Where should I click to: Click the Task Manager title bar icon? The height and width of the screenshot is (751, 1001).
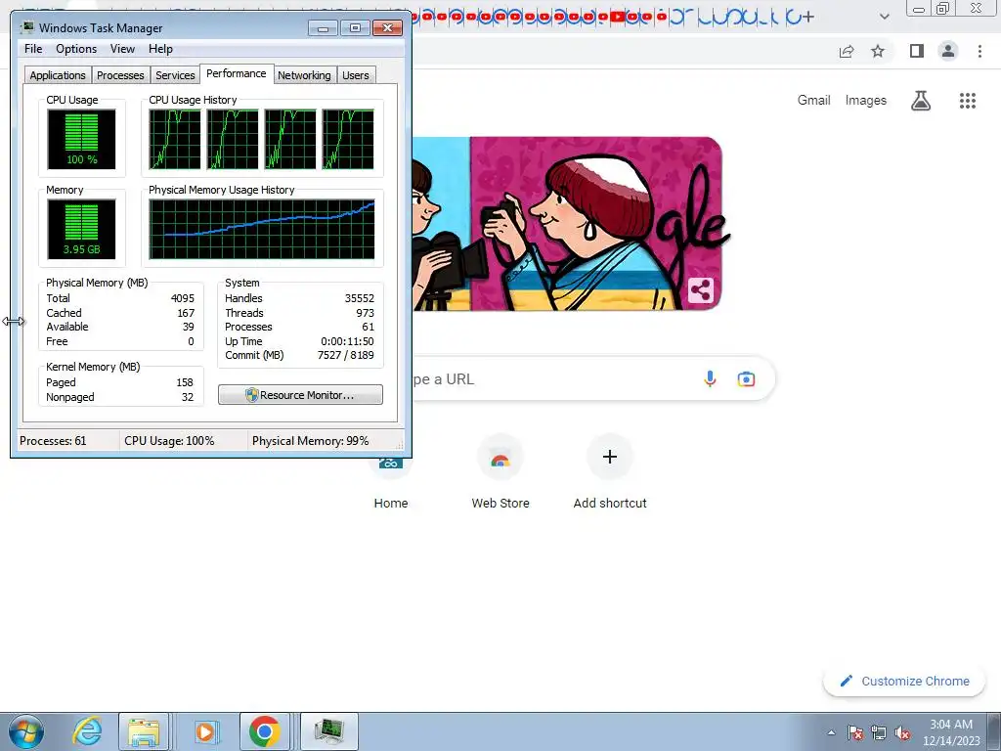click(27, 27)
